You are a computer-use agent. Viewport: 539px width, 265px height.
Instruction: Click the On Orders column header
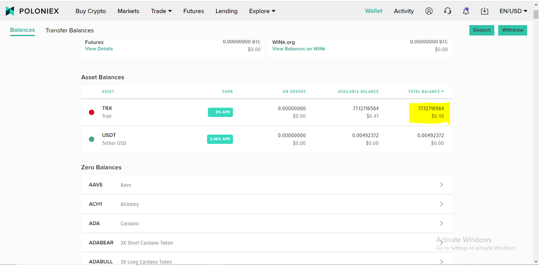pos(294,92)
